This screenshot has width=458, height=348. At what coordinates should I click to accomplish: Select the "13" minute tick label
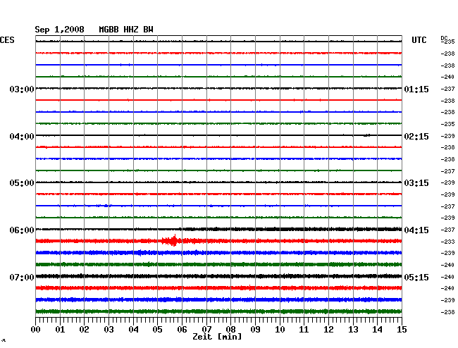[x=353, y=330]
